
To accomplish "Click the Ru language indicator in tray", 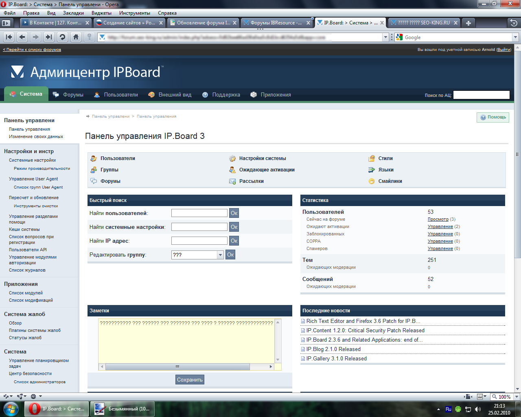I will click(x=448, y=409).
